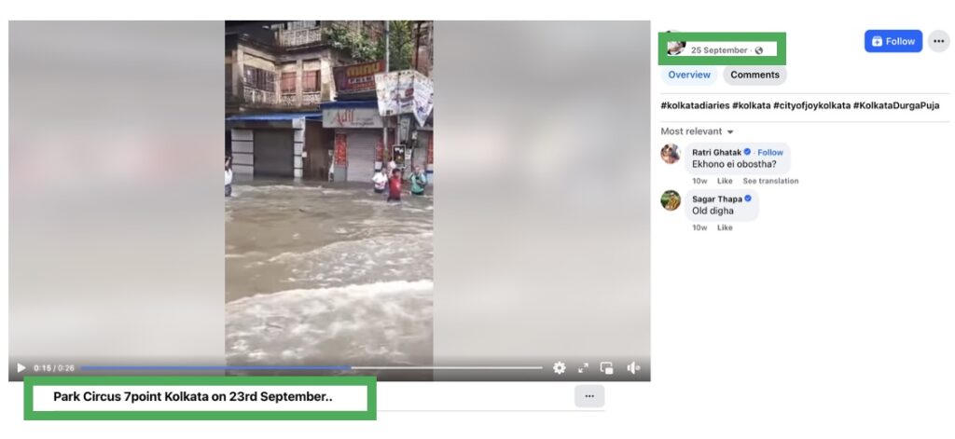
Task: Mute the video volume
Action: pyautogui.click(x=633, y=368)
